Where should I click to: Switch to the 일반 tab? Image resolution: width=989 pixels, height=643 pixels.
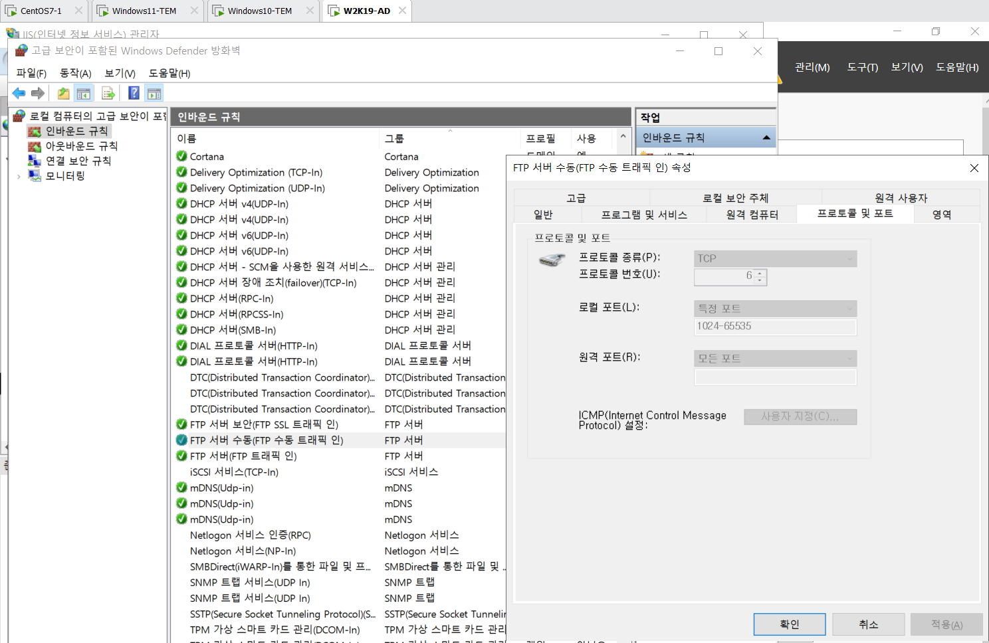[543, 215]
